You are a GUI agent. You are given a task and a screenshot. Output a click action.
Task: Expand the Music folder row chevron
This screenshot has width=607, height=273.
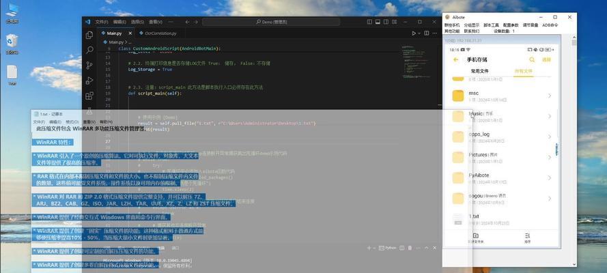pos(550,117)
